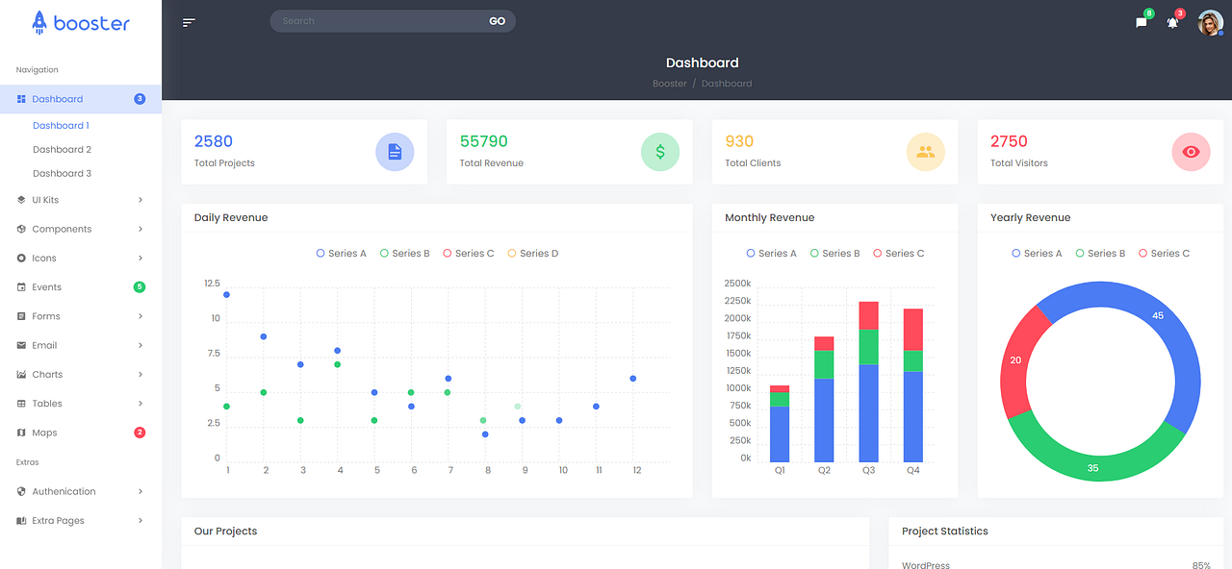Click the GO search button
This screenshot has height=569, width=1232.
click(497, 20)
